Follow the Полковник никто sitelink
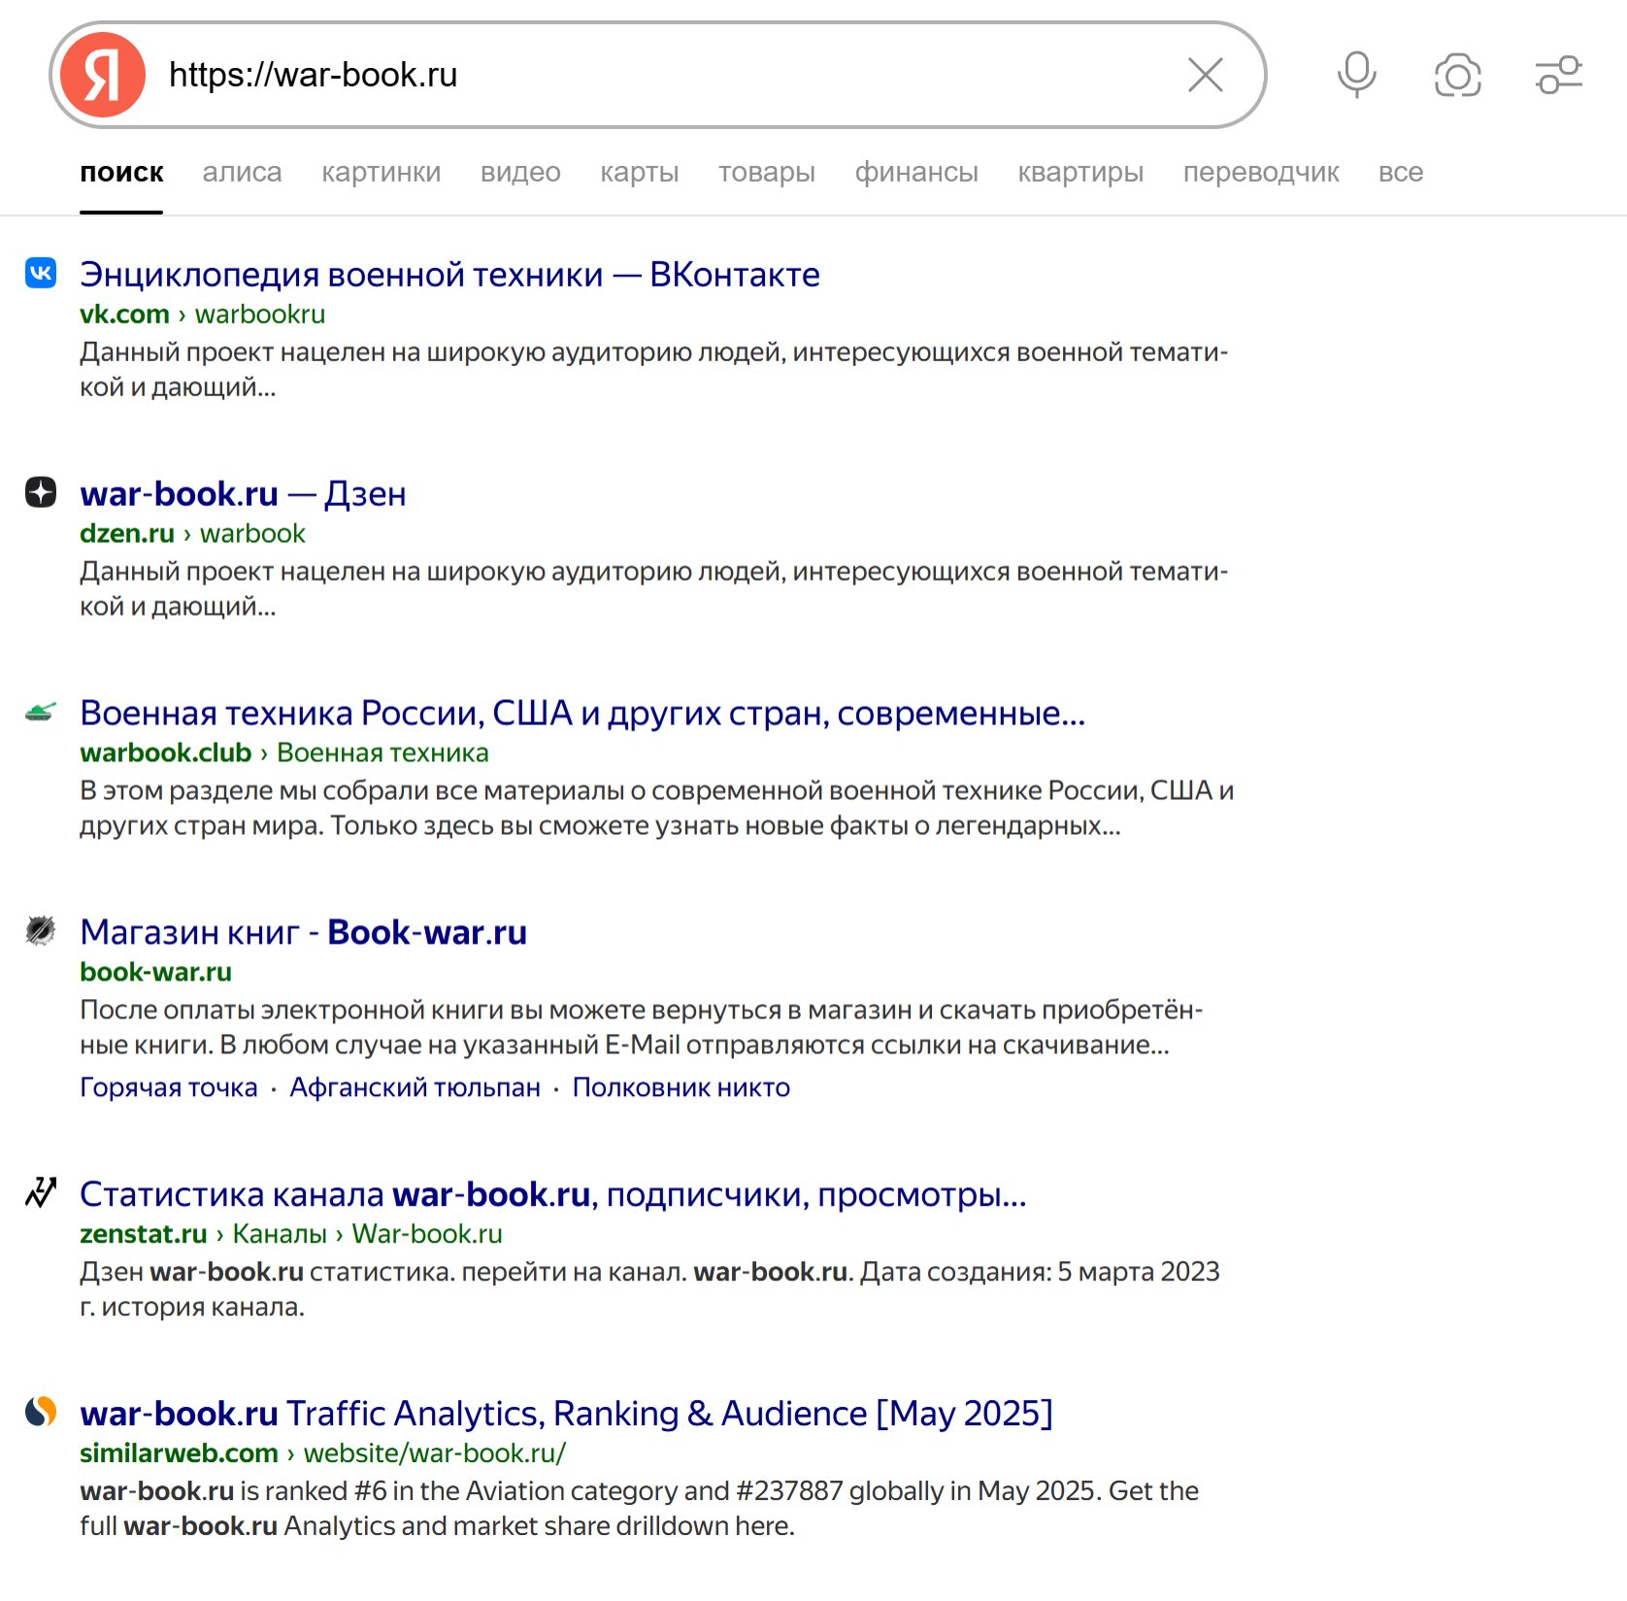Viewport: 1627px width, 1601px height. [x=681, y=1087]
